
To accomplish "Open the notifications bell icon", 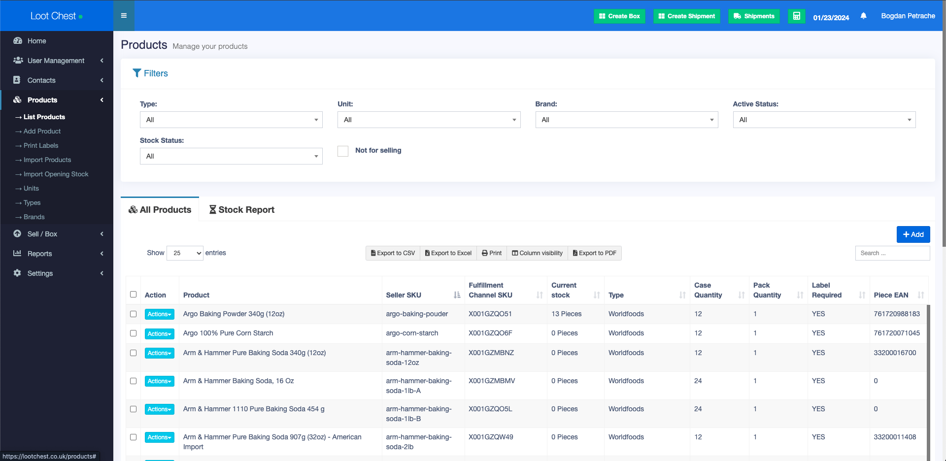I will tap(863, 16).
